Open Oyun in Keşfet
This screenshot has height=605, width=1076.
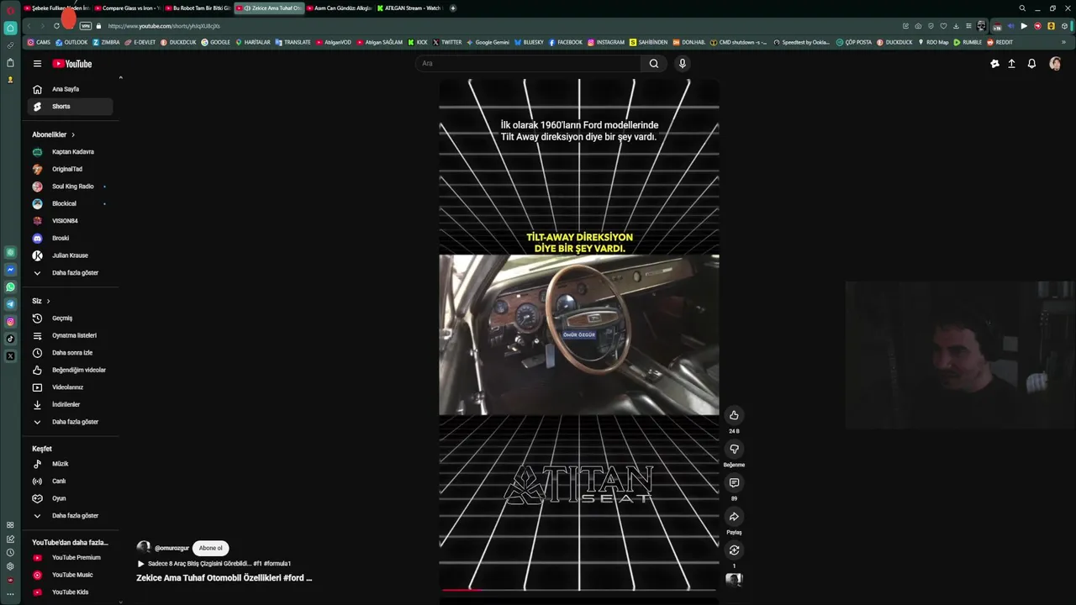pyautogui.click(x=70, y=498)
